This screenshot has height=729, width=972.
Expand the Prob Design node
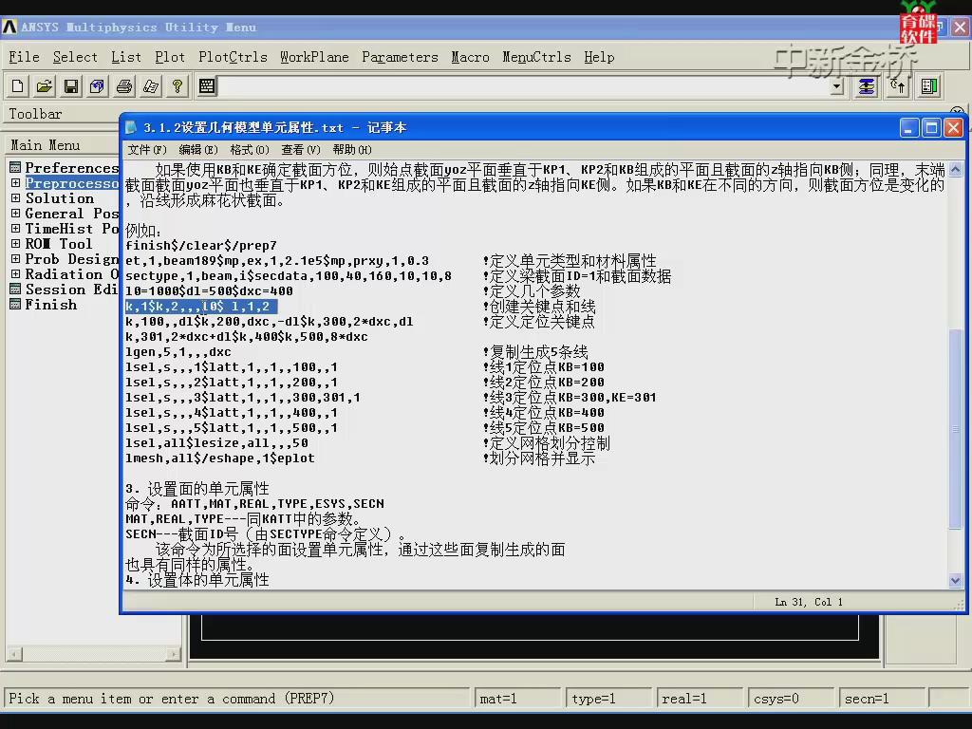15,259
